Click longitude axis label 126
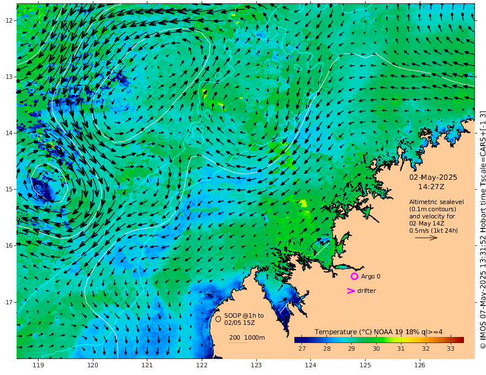Screen dimensions: 486x375 tap(420, 366)
